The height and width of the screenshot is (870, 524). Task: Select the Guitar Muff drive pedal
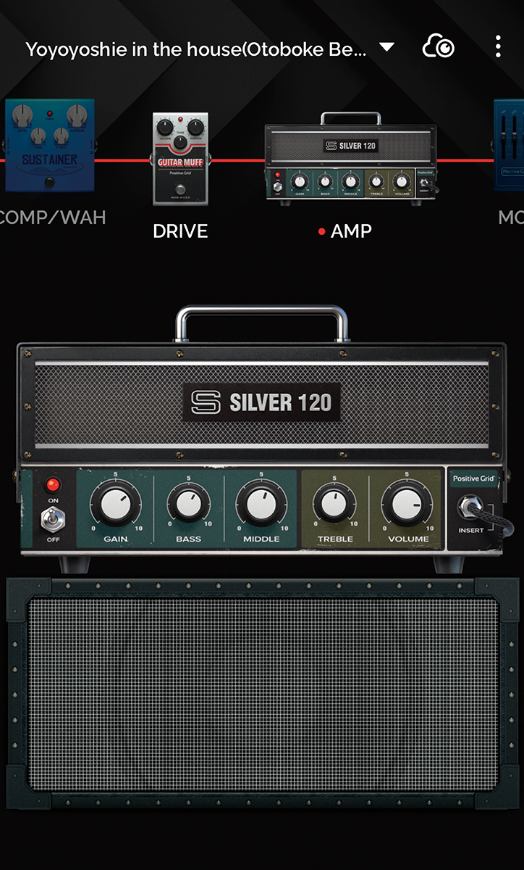[x=180, y=158]
